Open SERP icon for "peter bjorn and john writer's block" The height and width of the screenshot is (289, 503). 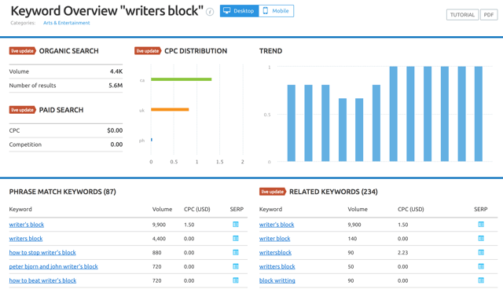[x=236, y=266]
